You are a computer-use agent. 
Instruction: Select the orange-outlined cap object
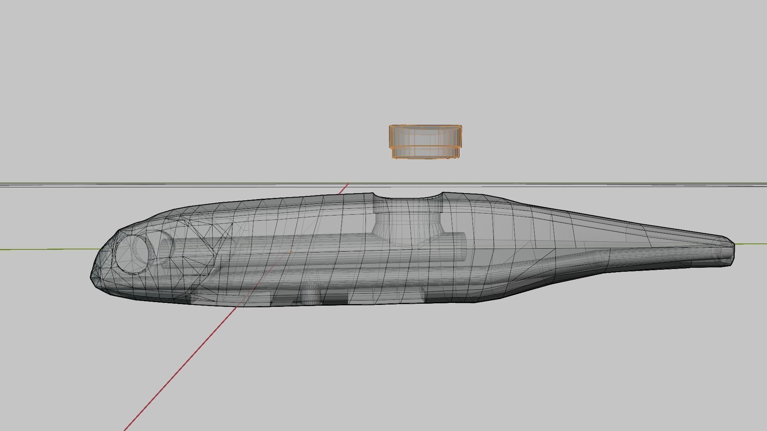click(425, 136)
